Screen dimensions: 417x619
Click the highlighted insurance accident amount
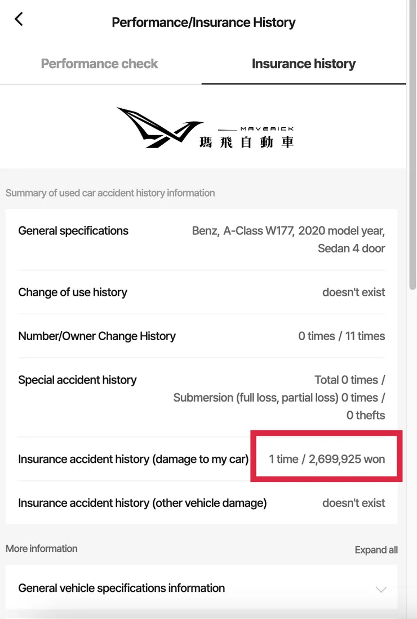(326, 458)
